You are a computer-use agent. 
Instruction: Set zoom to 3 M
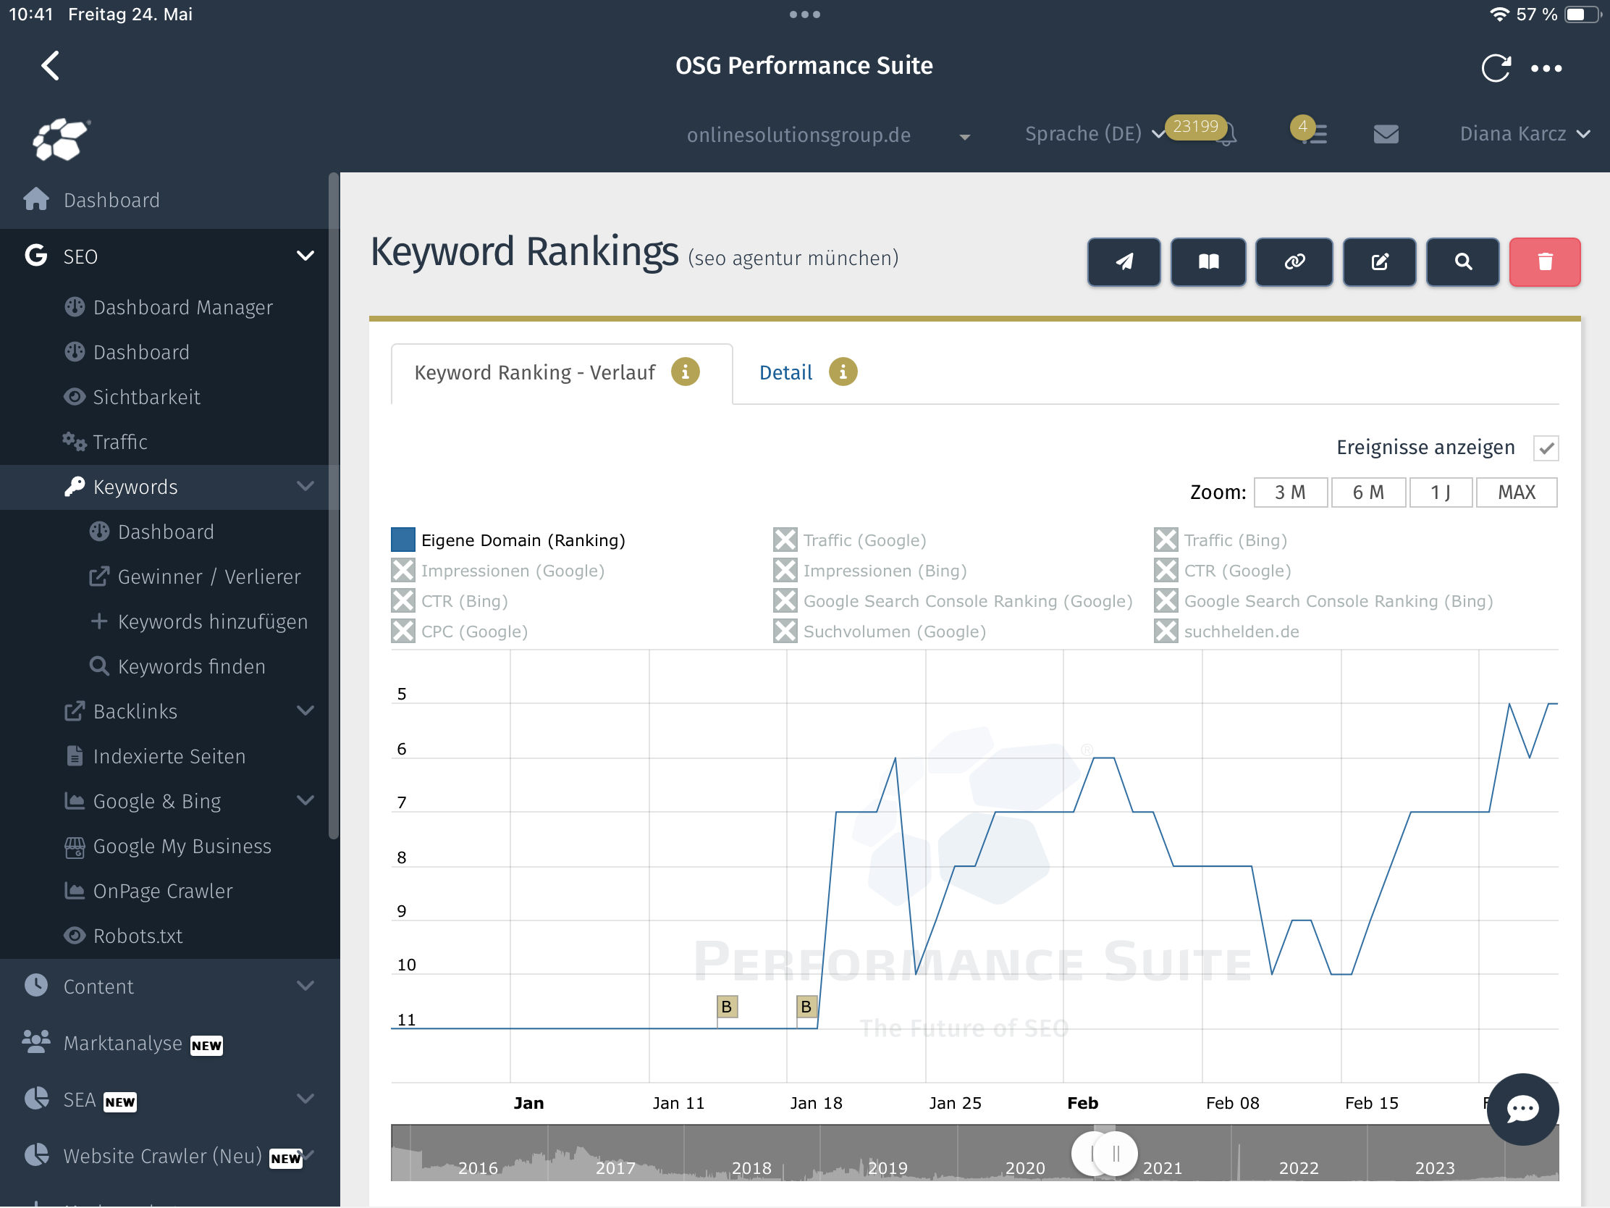(1291, 492)
